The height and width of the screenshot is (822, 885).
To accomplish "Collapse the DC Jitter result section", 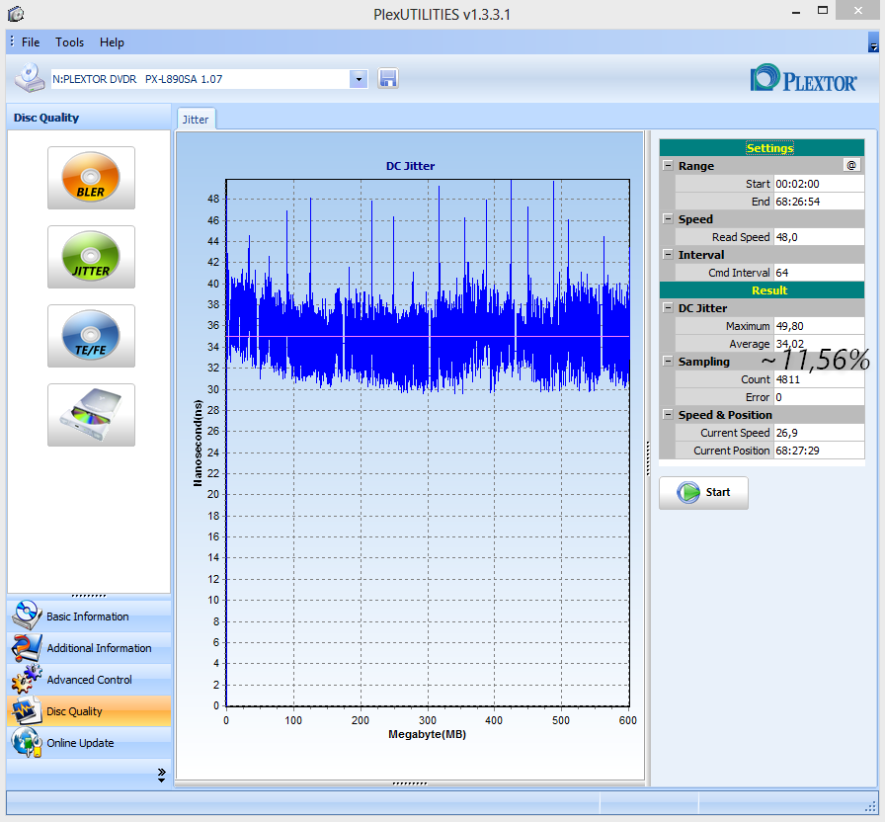I will 668,307.
